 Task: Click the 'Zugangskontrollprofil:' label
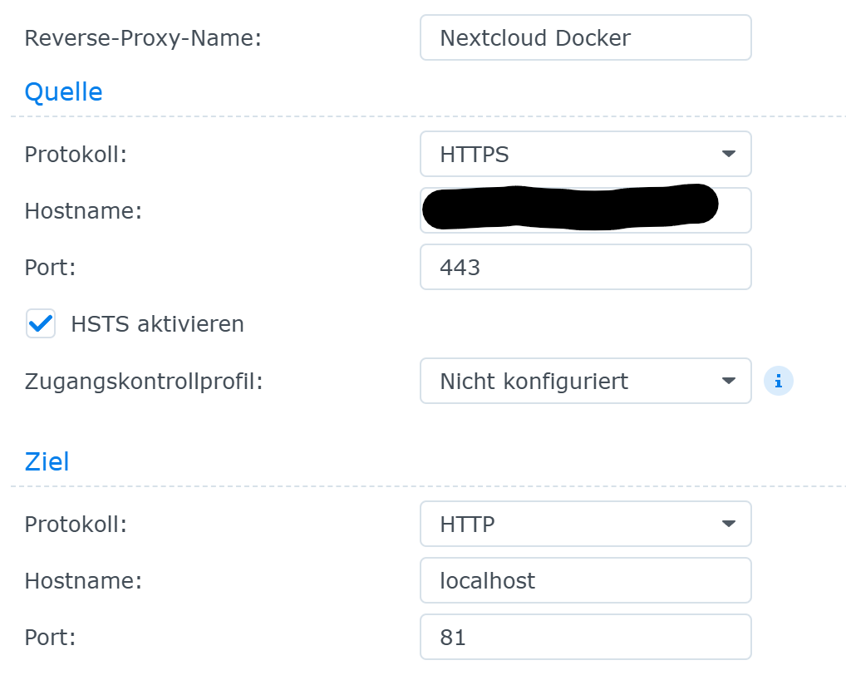point(144,382)
